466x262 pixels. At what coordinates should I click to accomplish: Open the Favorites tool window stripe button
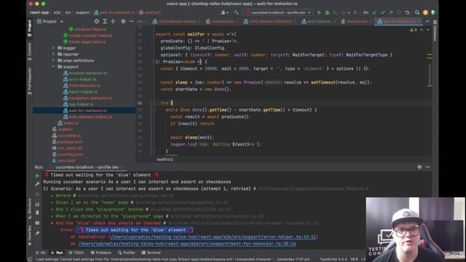[30, 236]
